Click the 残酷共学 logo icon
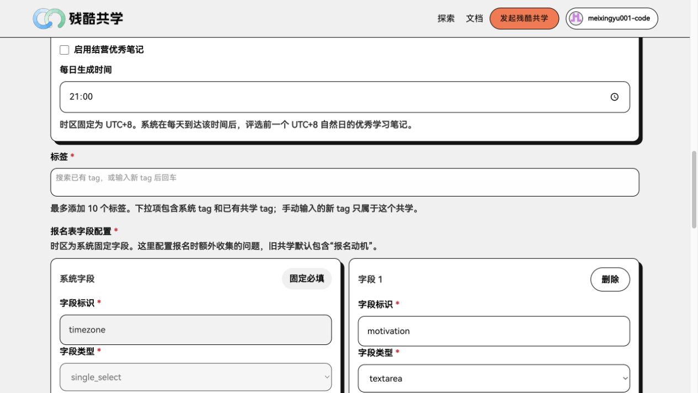The height and width of the screenshot is (393, 698). pos(49,18)
